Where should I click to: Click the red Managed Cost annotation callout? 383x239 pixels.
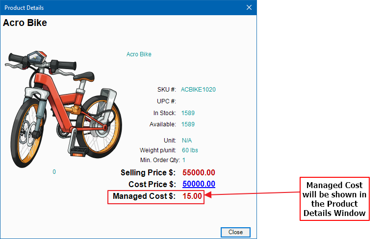pyautogui.click(x=334, y=199)
